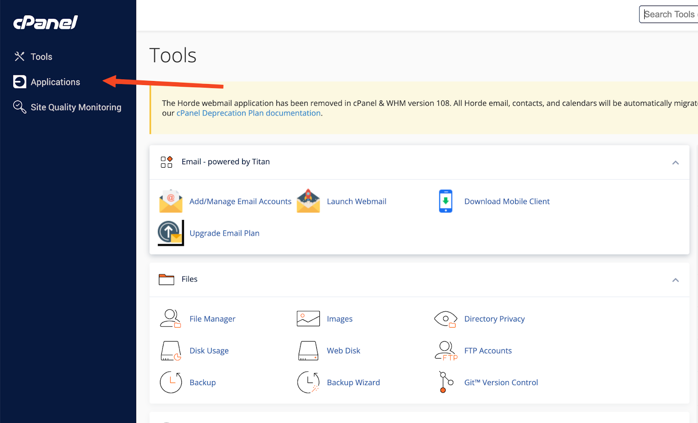Collapse the Files section chevron
This screenshot has height=423, width=698.
(x=675, y=280)
